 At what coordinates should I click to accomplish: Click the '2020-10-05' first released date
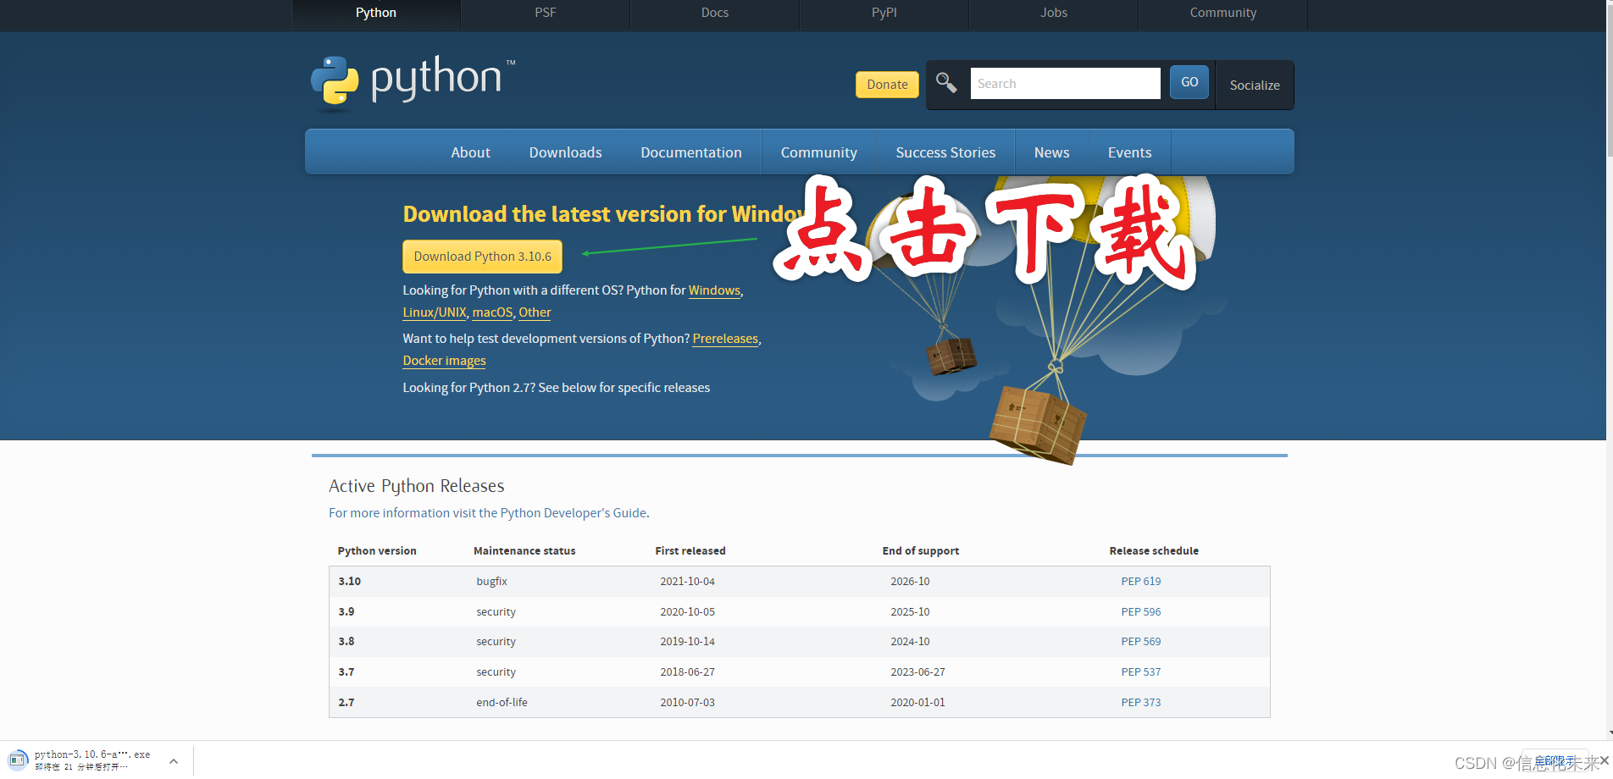pos(688,612)
